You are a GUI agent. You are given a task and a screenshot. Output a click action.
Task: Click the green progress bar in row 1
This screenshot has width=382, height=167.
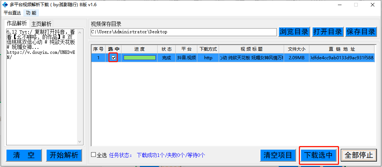pyautogui.click(x=140, y=58)
